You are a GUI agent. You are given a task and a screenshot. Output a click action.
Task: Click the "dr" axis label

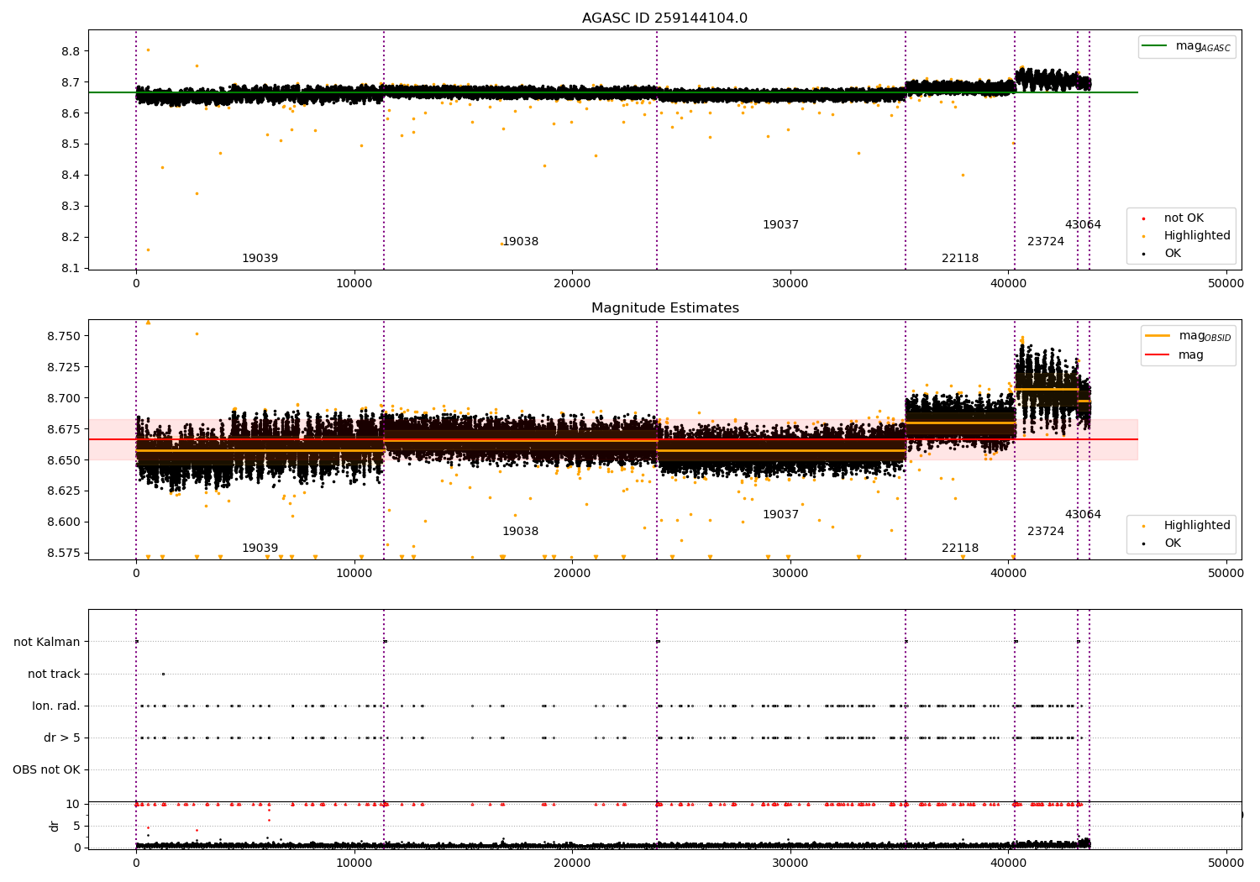[55, 826]
